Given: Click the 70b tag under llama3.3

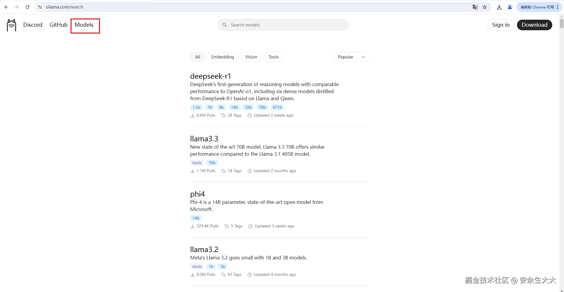Looking at the screenshot, I should pyautogui.click(x=212, y=163).
